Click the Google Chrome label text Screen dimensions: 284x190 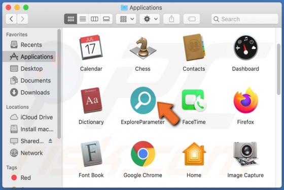point(143,175)
